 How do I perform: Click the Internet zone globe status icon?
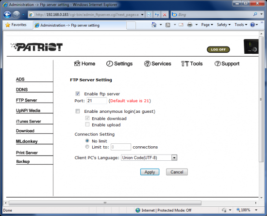[138, 210]
